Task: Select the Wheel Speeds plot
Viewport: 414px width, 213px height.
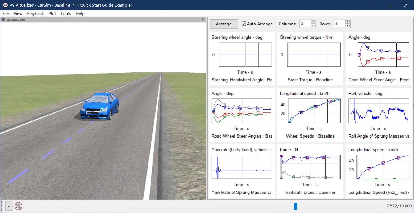Action: click(310, 115)
